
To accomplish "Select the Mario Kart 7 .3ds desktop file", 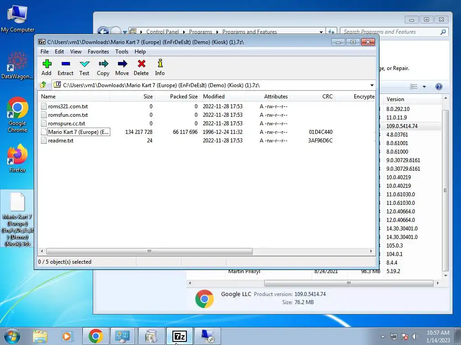I will [18, 219].
